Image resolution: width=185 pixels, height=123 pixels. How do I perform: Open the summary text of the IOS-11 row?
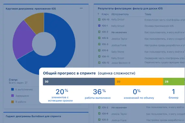point(165,58)
